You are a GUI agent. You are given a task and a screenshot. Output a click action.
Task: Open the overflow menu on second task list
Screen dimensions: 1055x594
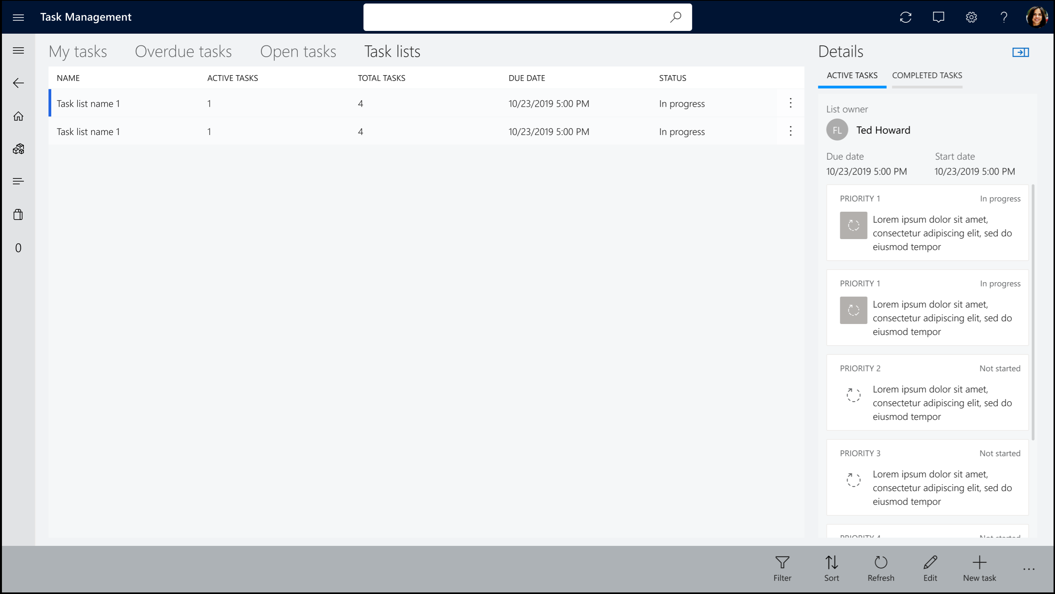pos(790,131)
